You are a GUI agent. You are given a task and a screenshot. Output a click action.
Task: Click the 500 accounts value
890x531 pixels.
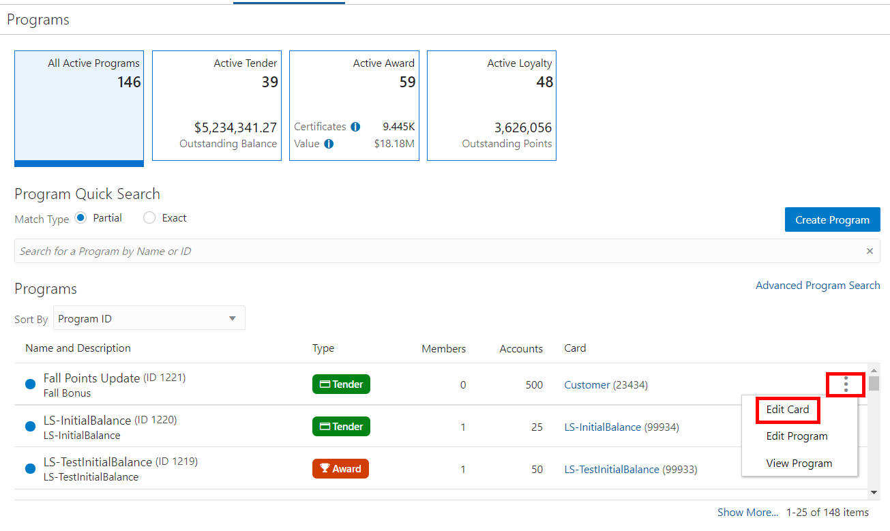[534, 385]
